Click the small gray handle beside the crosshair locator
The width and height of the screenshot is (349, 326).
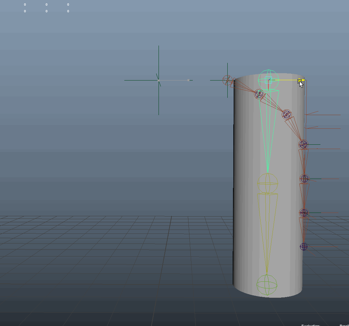[x=188, y=80]
